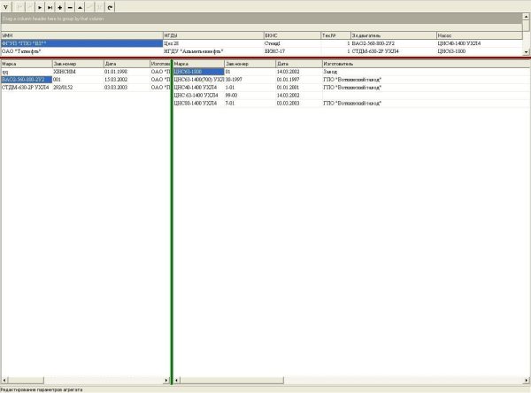The width and height of the screenshot is (531, 393).
Task: Click the disabled post (checkmark) button
Action: 89,7
